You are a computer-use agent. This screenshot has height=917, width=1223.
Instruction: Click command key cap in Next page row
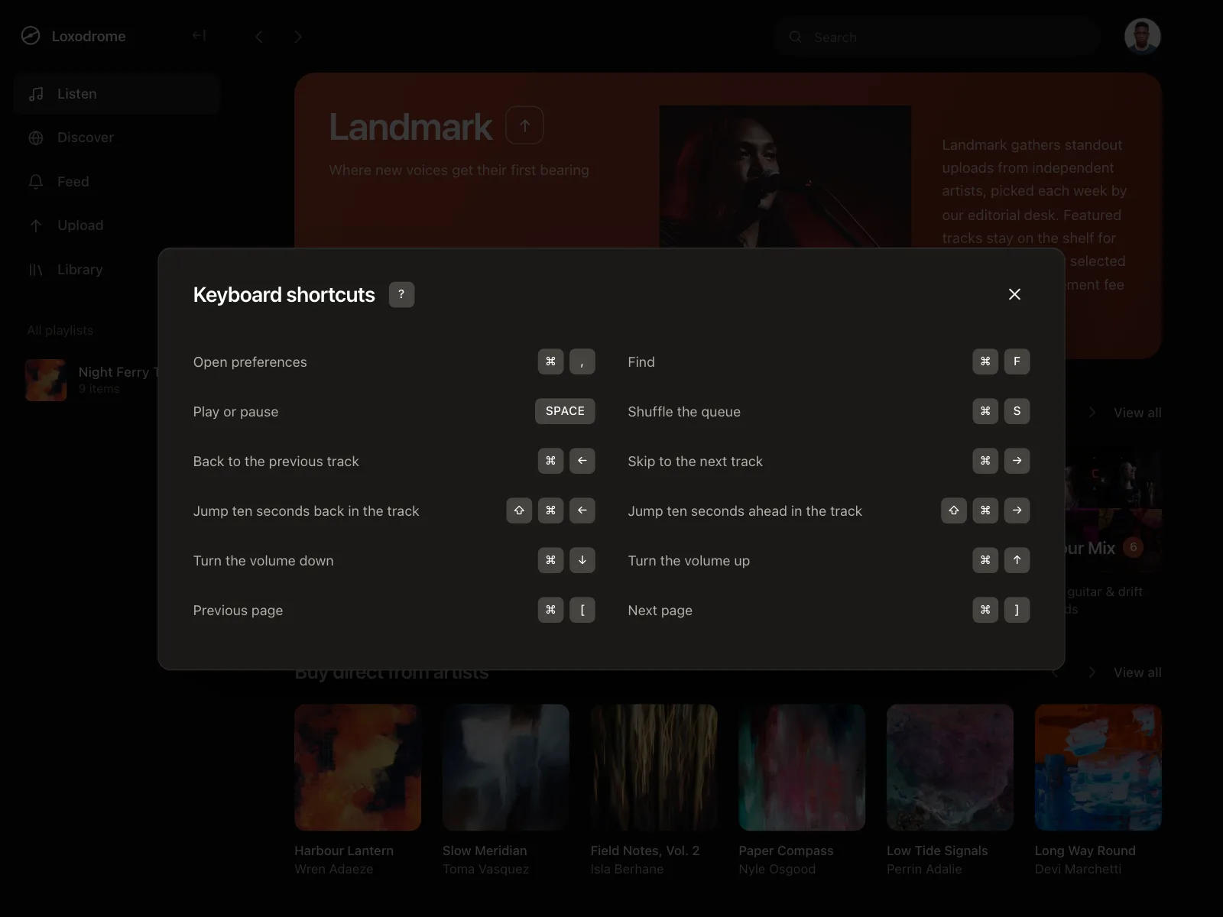(985, 610)
